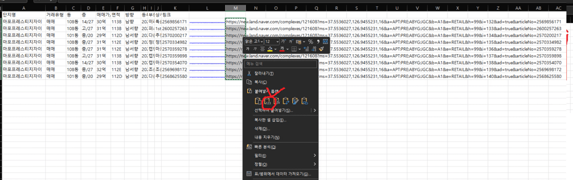Apply percent style from mini toolbar
This screenshot has height=180, width=573.
click(310, 42)
